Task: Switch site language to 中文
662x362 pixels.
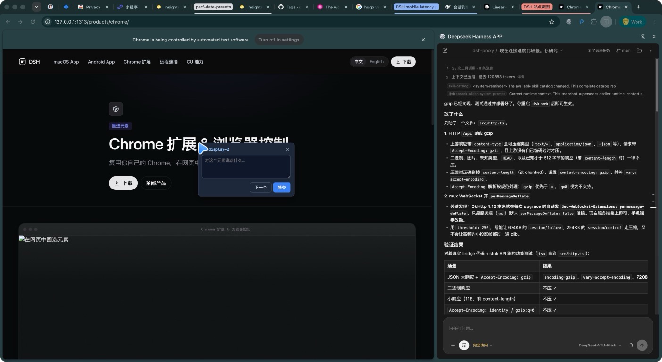Action: pos(358,62)
